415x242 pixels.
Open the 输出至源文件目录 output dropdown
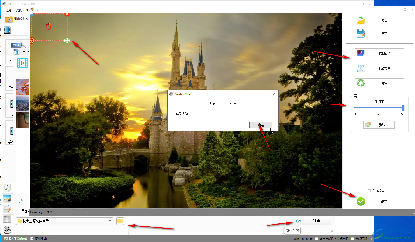click(65, 221)
